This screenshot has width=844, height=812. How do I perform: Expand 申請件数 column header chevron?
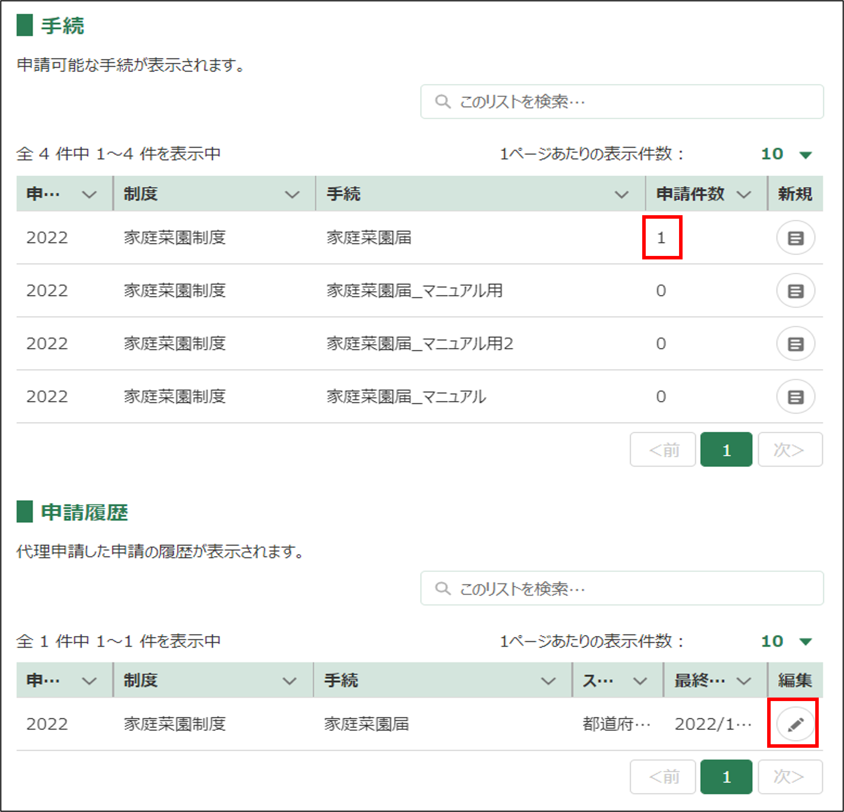click(x=744, y=195)
